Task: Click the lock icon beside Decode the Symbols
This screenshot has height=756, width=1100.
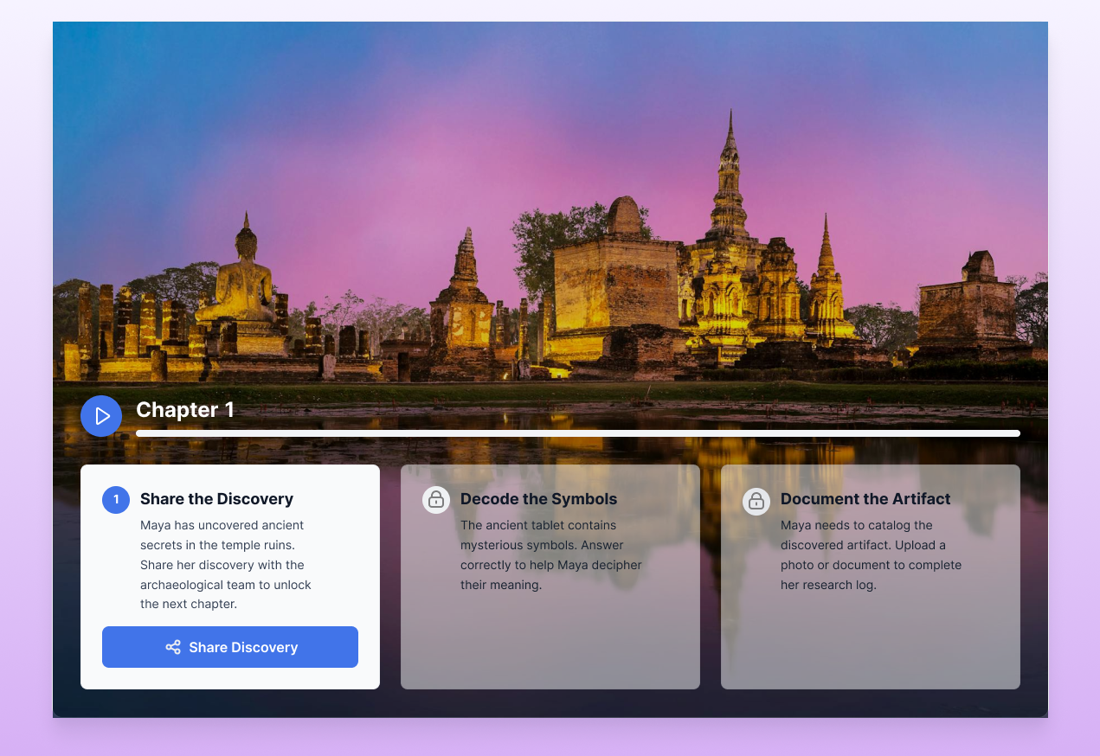Action: pos(436,500)
